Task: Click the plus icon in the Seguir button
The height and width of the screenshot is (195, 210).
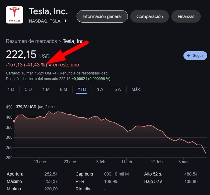Action: coord(189,56)
